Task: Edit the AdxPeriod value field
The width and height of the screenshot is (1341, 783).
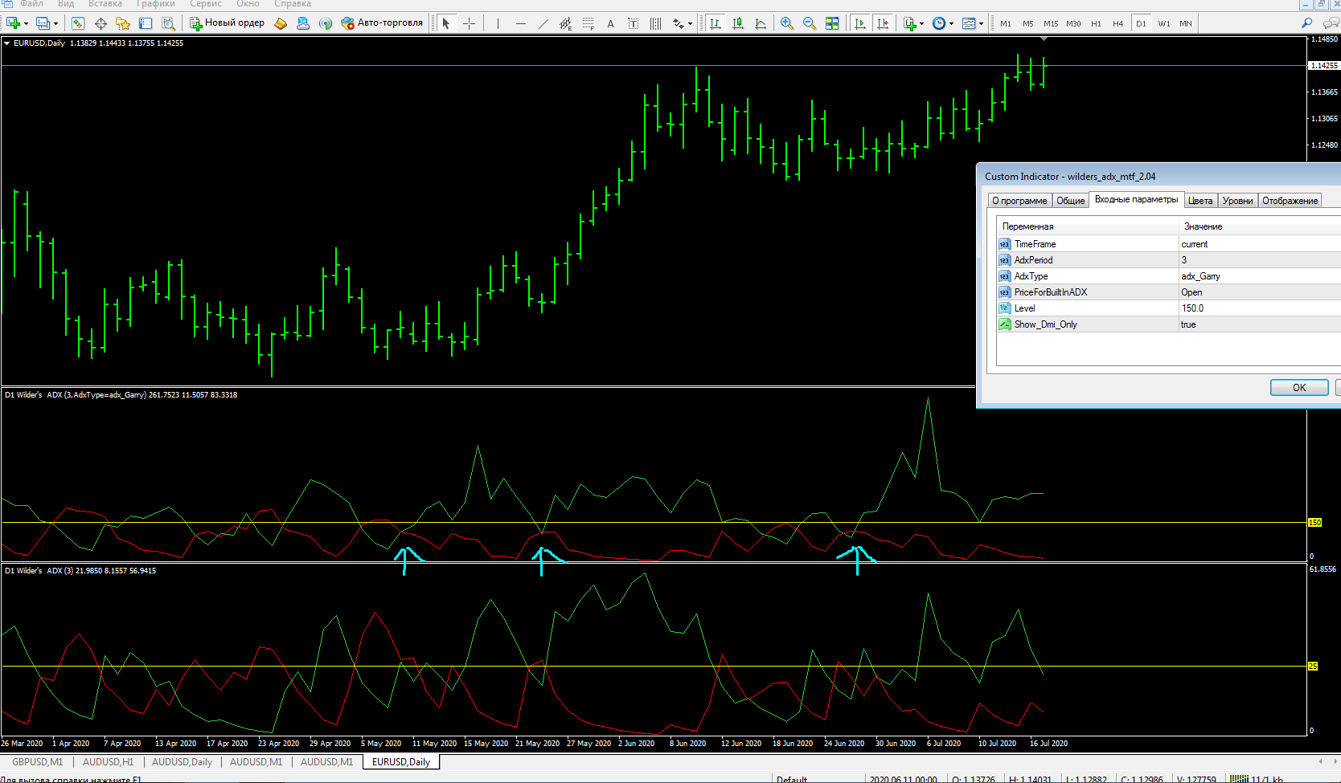Action: point(1259,260)
